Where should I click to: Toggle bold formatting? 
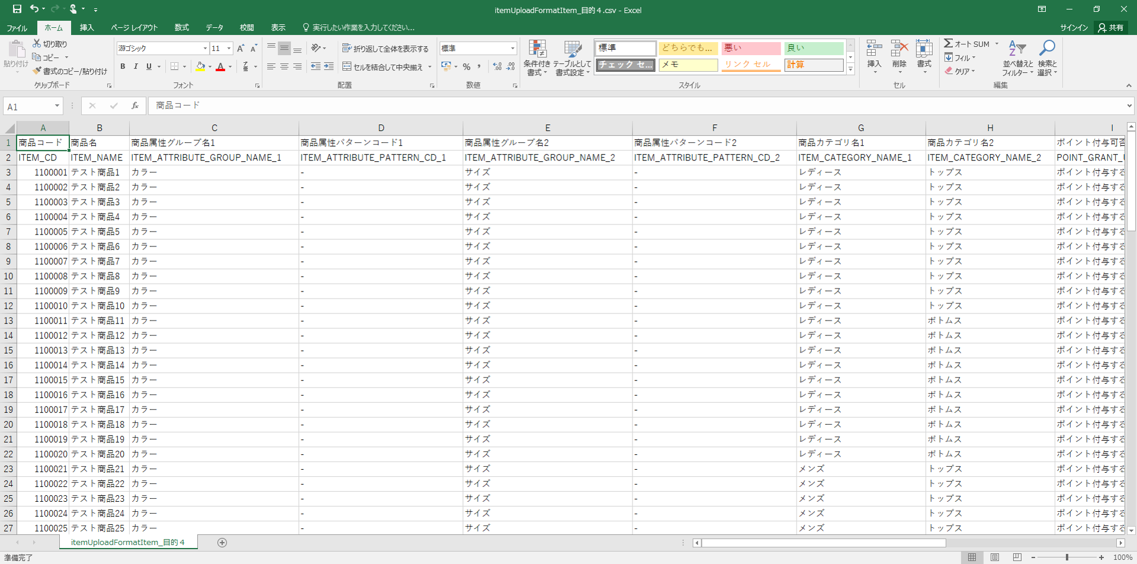(x=123, y=66)
